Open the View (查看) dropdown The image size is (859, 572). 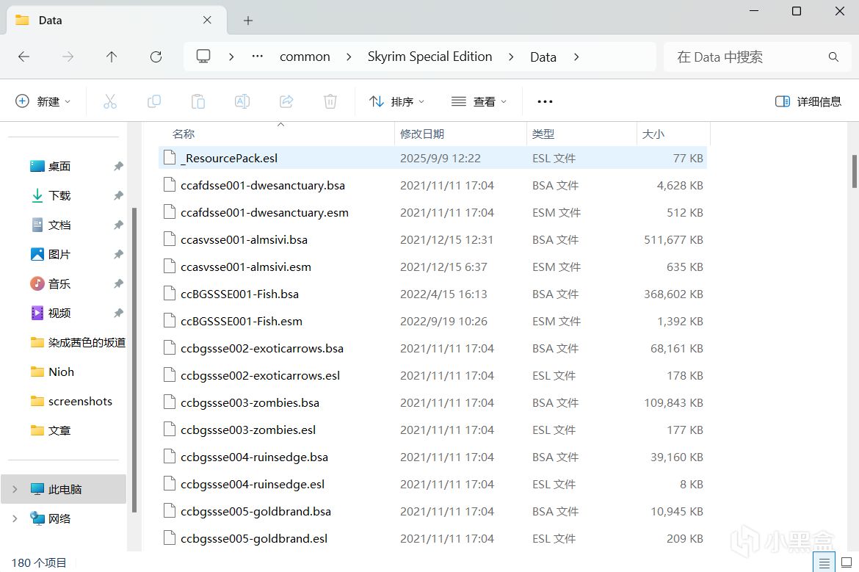point(479,101)
